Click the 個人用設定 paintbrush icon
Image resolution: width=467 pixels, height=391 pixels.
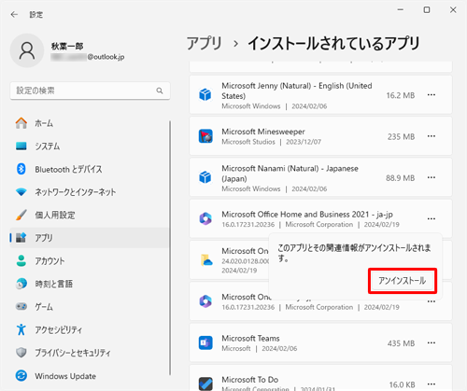(x=21, y=215)
